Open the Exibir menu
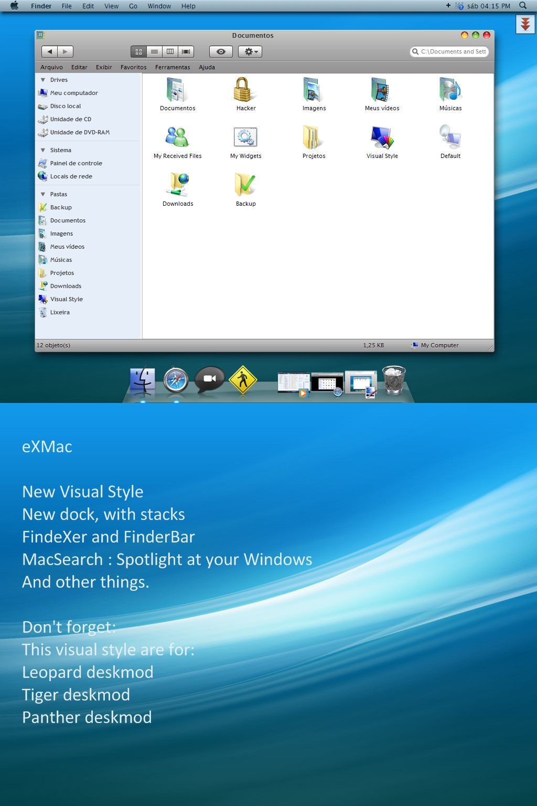 (x=104, y=67)
